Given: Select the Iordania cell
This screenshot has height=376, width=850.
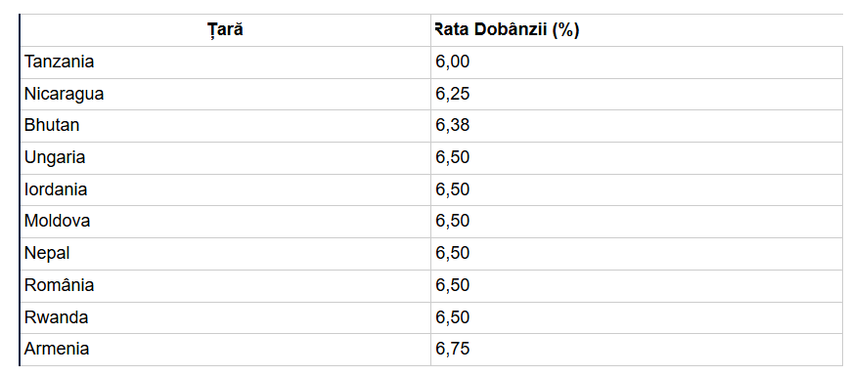Looking at the screenshot, I should [x=226, y=189].
